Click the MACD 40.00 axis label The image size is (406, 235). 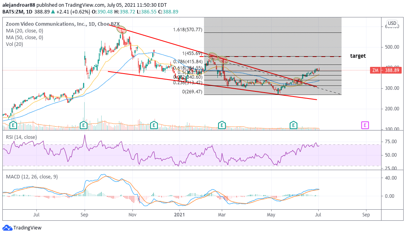pos(391,178)
